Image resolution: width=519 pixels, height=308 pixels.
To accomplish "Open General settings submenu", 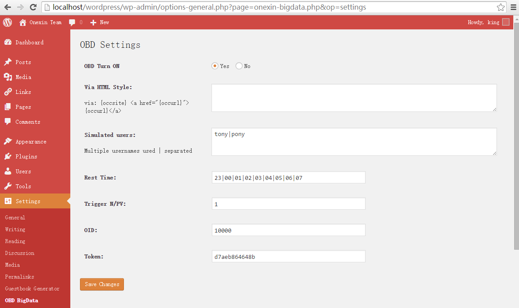I will 15,218.
